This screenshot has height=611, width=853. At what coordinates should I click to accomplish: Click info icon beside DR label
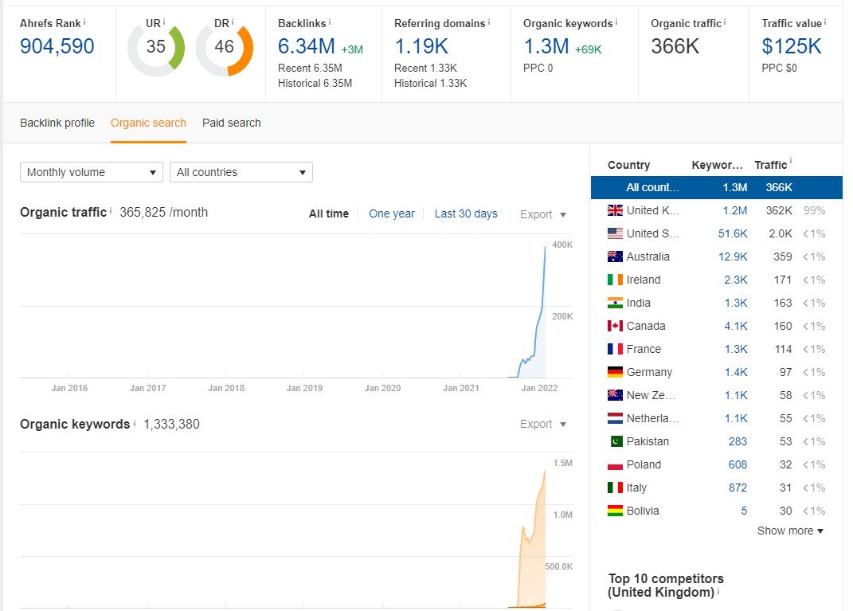click(233, 22)
